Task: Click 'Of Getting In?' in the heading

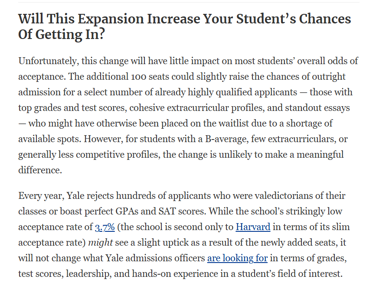Action: coord(62,34)
